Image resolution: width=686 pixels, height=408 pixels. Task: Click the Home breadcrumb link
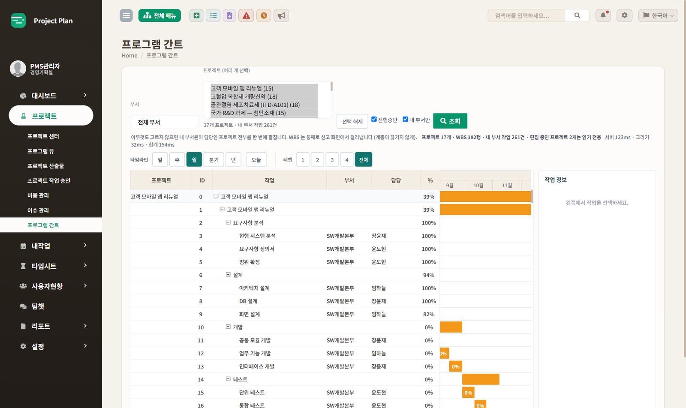point(129,55)
